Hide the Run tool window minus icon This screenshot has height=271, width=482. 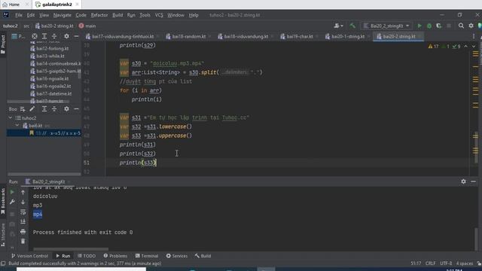click(x=473, y=181)
